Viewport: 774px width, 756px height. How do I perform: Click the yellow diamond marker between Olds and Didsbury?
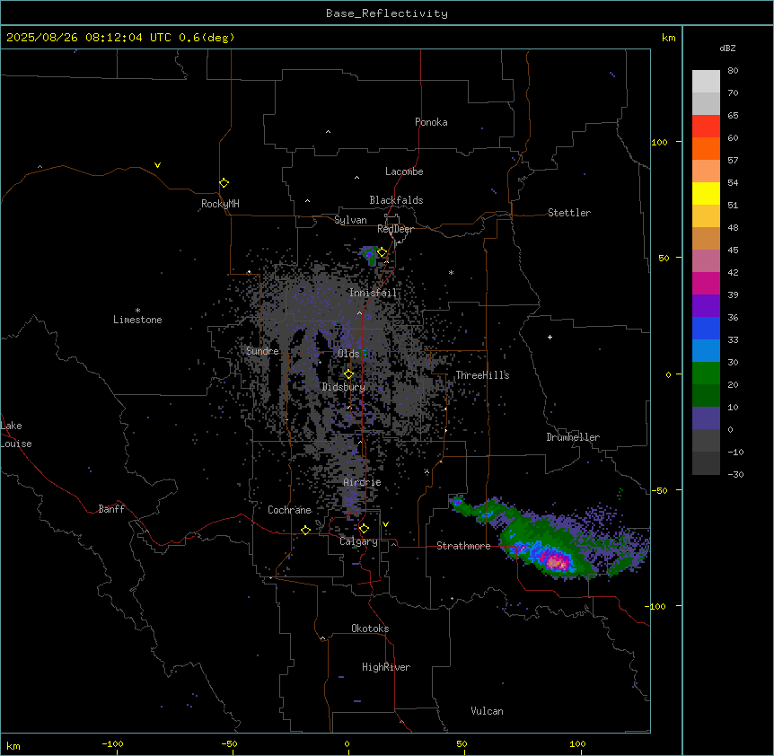click(x=349, y=374)
